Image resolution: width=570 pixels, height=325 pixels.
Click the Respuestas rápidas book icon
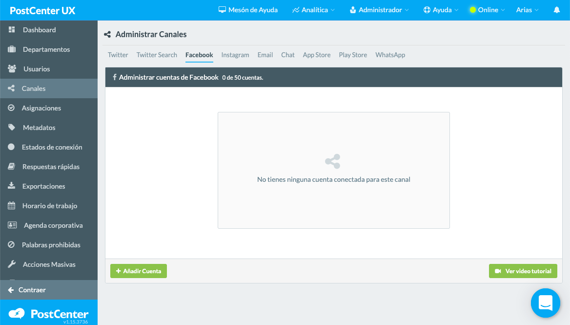pos(12,166)
